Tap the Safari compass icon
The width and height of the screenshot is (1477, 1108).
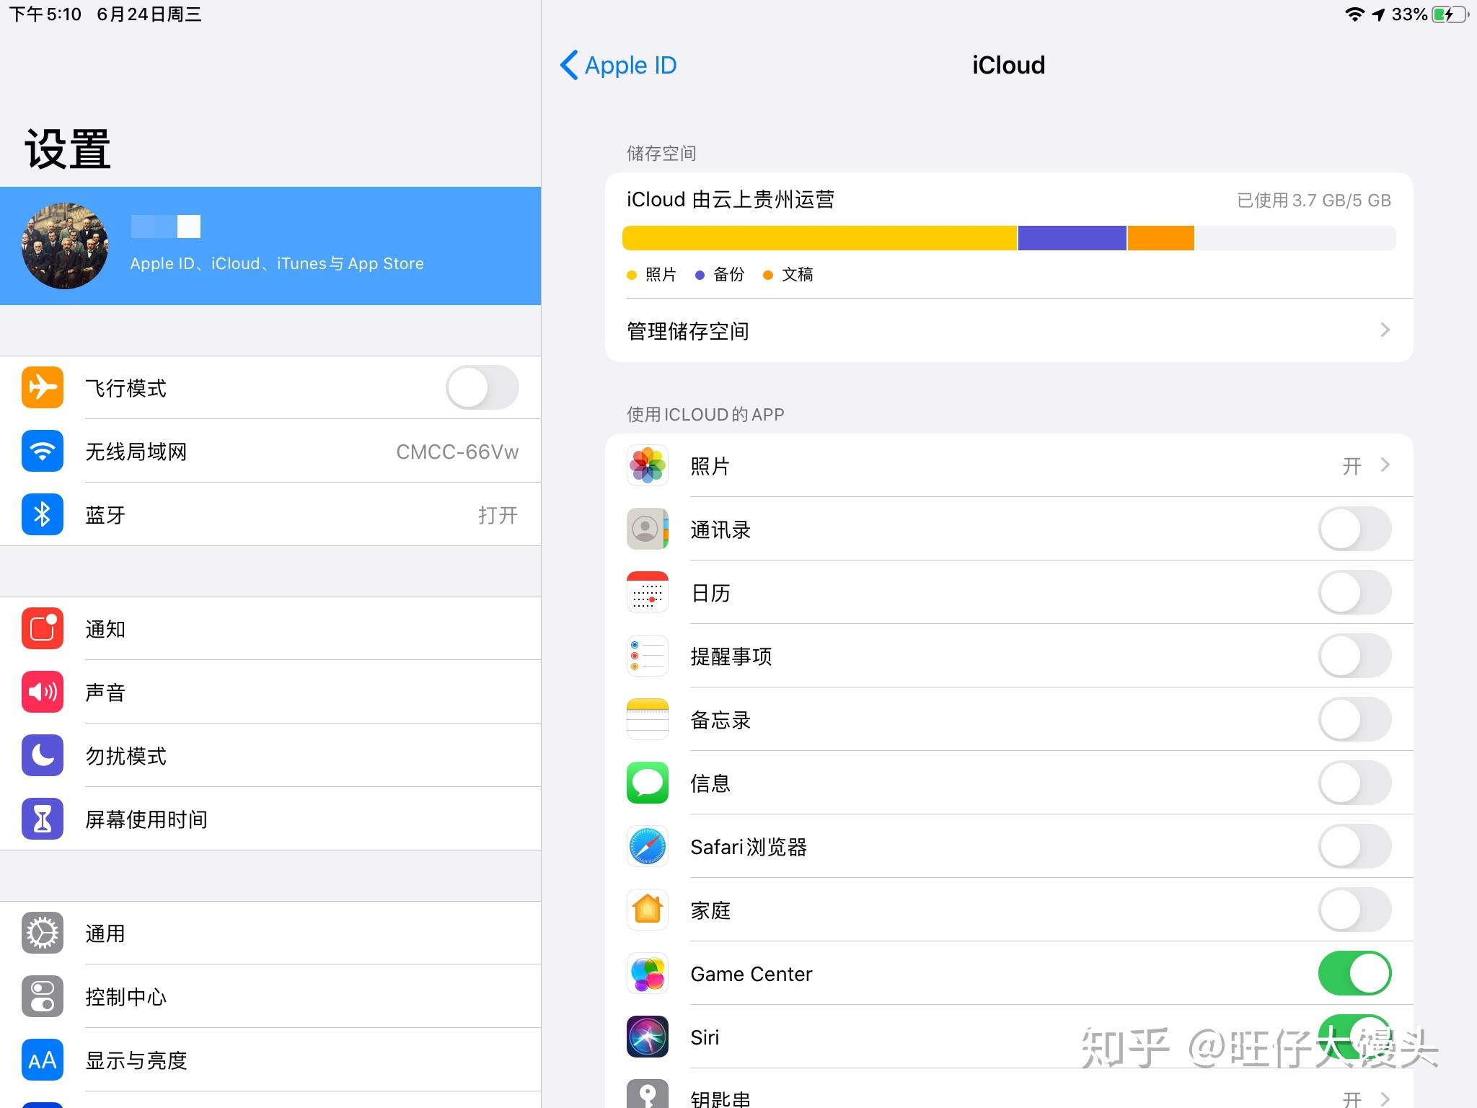point(648,846)
